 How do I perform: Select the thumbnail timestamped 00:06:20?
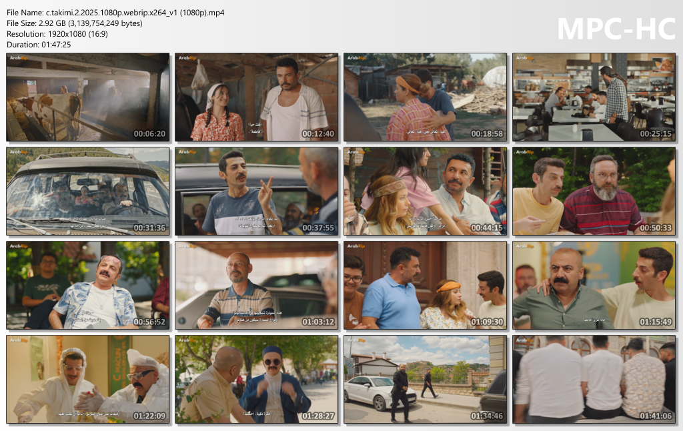click(x=88, y=97)
